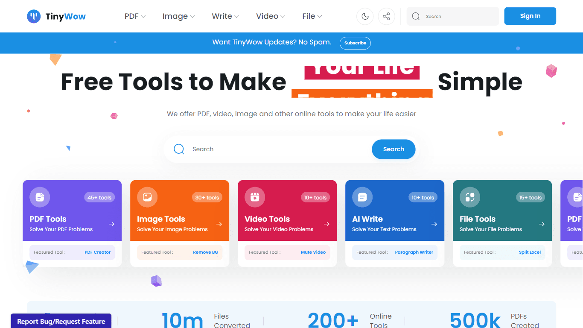Image resolution: width=583 pixels, height=328 pixels.
Task: Click the TinyWow logo icon
Action: point(34,16)
